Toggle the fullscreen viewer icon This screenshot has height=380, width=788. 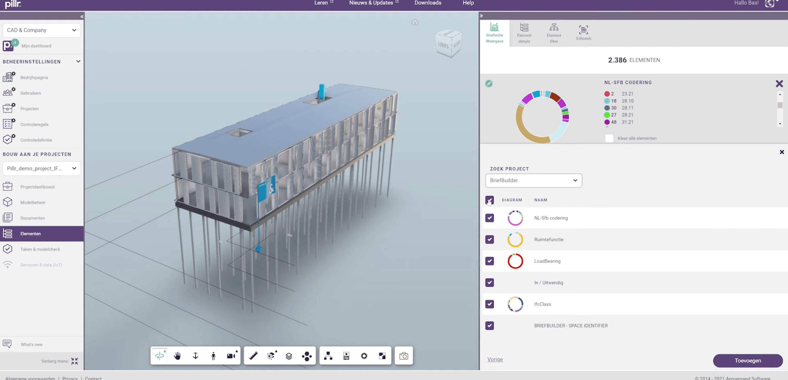click(382, 356)
